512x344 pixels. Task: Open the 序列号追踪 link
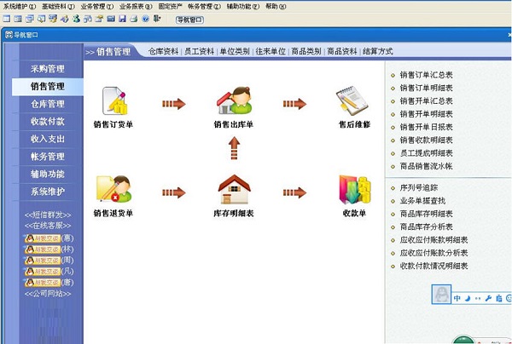pos(420,186)
